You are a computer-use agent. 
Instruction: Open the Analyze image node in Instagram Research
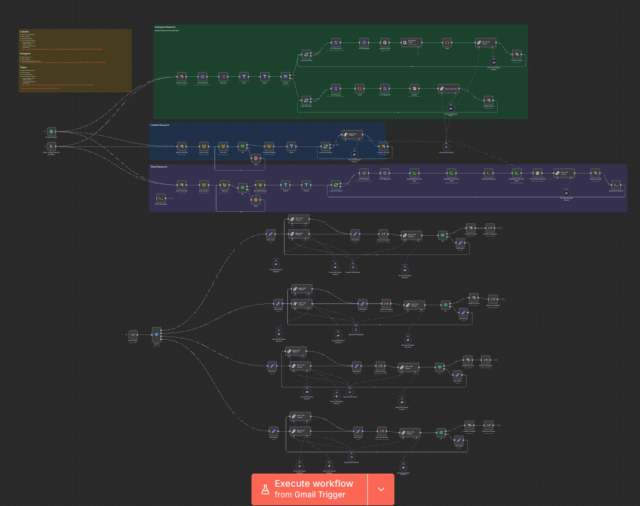pos(385,42)
